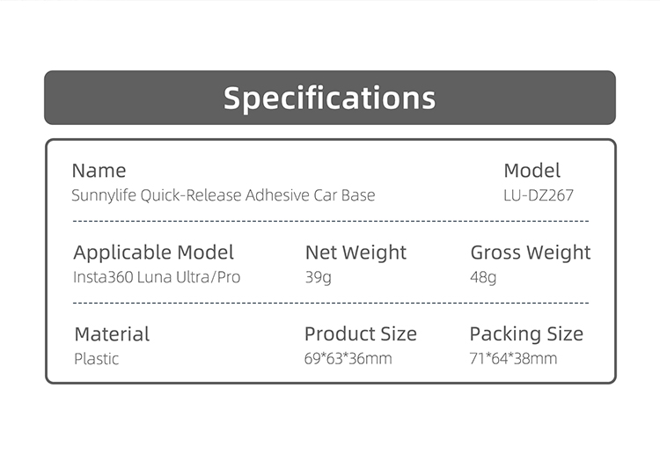Screen dimensions: 660x454
Task: Select the Product Size heading
Action: pos(361,334)
